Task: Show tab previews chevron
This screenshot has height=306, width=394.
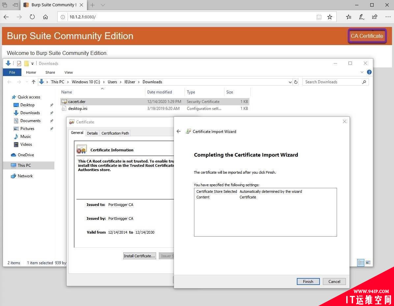Action: 103,5
